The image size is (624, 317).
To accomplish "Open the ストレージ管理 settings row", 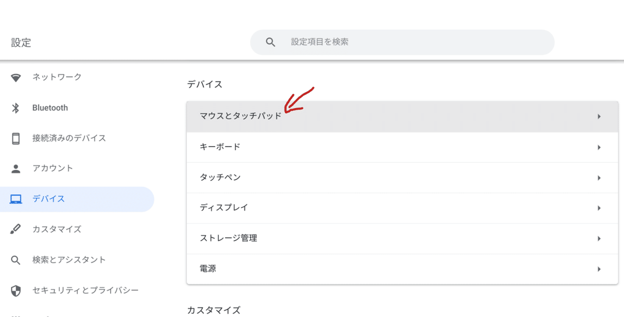I will coord(228,239).
